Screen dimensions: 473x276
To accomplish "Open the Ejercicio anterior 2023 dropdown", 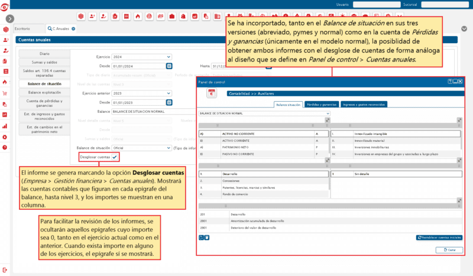I will (141, 93).
